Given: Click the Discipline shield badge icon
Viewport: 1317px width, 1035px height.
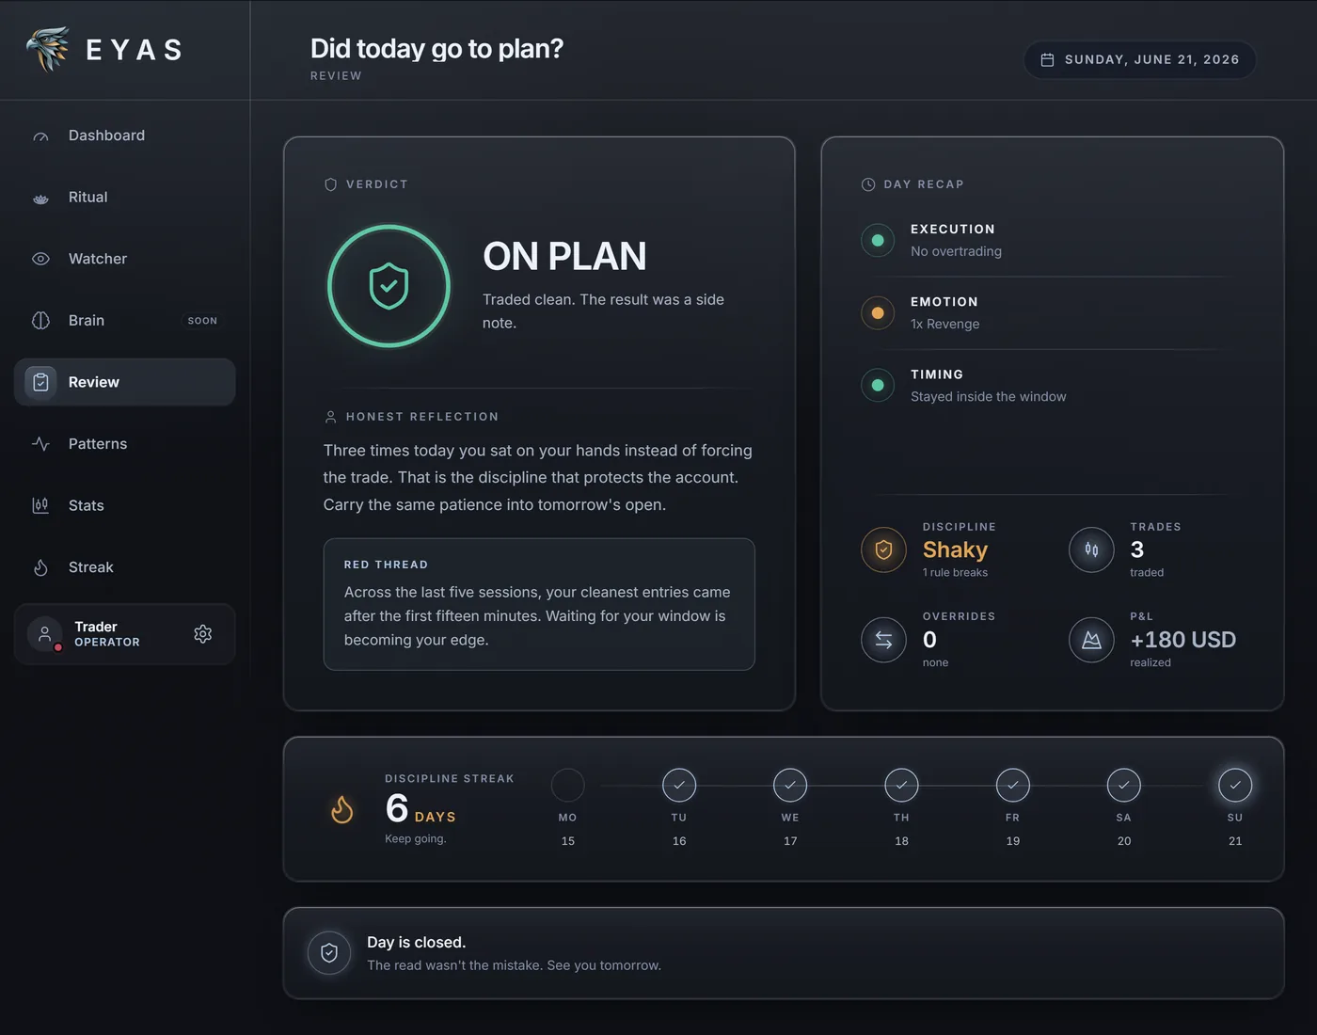Looking at the screenshot, I should 883,549.
